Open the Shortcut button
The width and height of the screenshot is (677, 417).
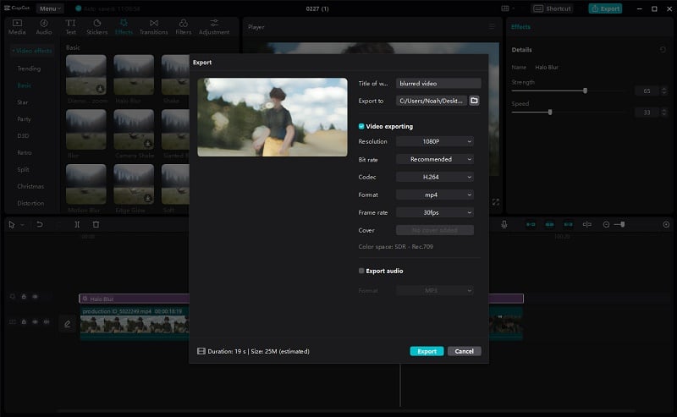point(553,8)
